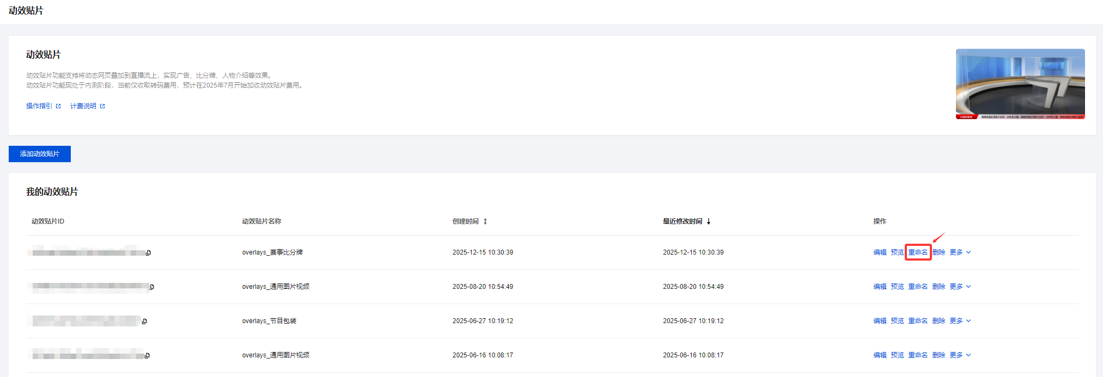
Task: Rename the overlays_赛事比分牌 sticker
Action: [918, 252]
